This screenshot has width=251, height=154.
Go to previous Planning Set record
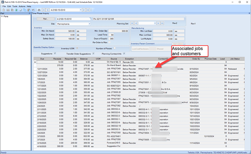point(136,23)
